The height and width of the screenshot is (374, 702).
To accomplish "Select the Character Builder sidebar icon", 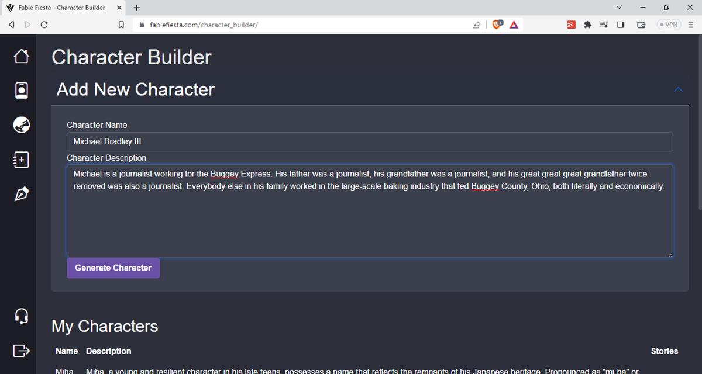I will coord(21,90).
